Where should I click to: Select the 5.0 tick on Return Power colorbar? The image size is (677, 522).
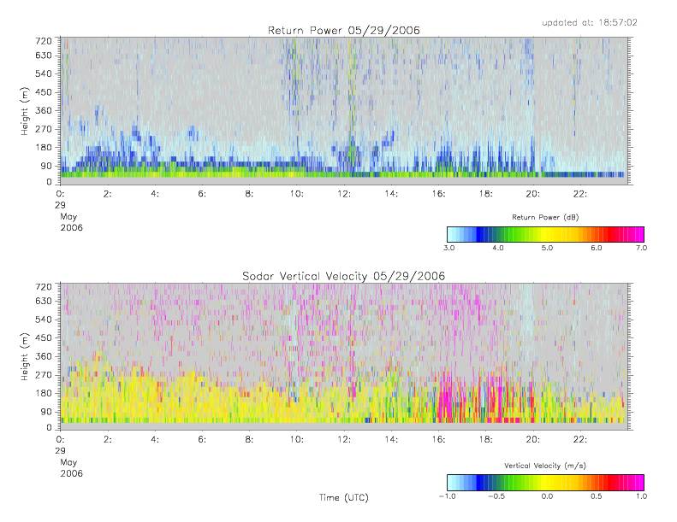point(547,248)
